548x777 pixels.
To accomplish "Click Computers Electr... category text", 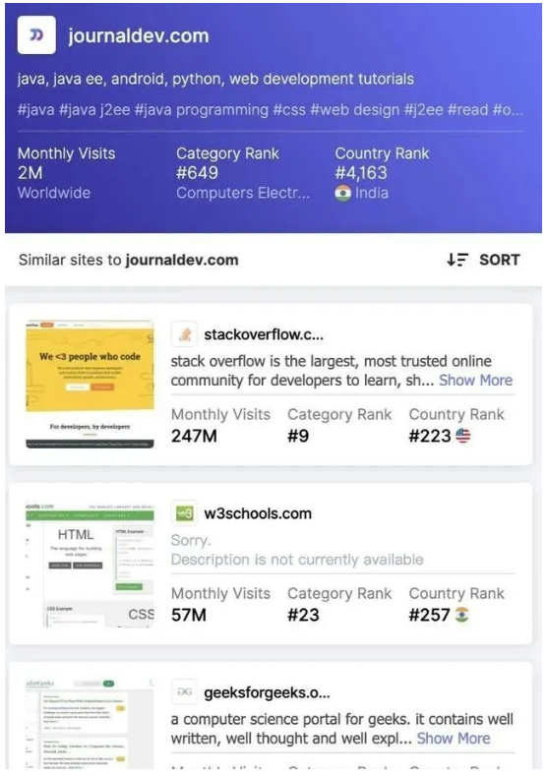I will point(243,193).
